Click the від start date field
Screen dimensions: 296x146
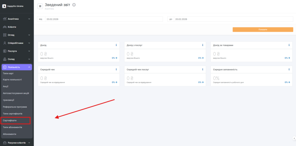click(103, 19)
